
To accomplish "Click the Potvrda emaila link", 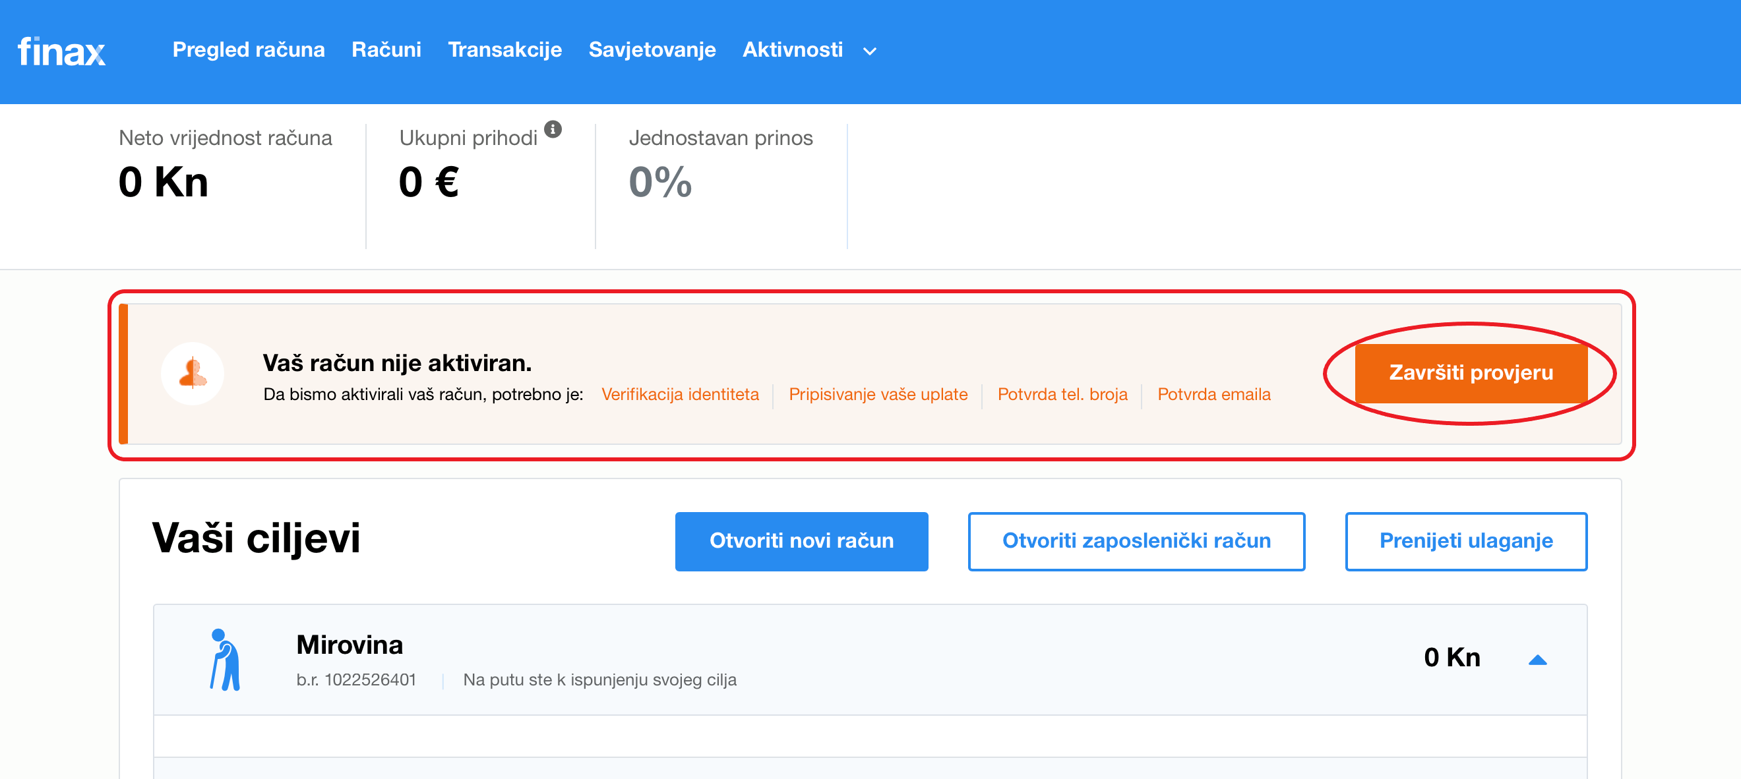I will (x=1214, y=395).
